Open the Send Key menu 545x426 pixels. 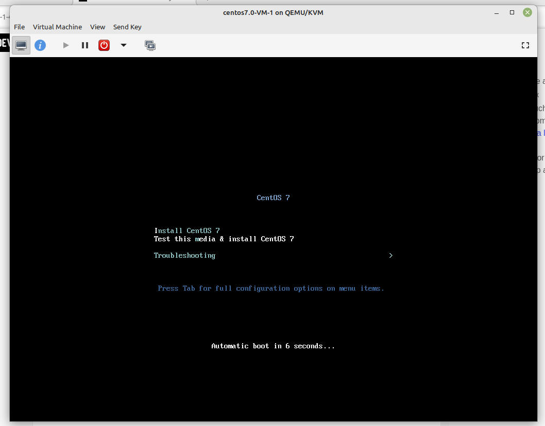[x=127, y=27]
